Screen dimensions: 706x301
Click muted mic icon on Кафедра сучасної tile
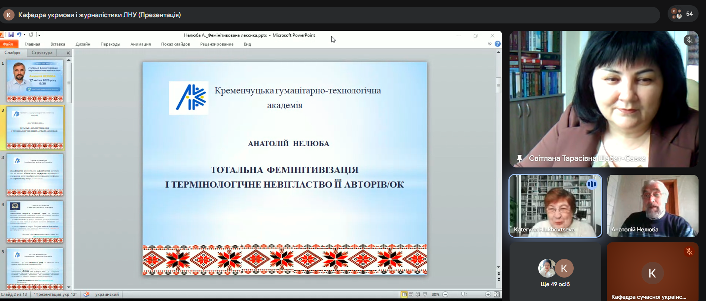pos(689,252)
